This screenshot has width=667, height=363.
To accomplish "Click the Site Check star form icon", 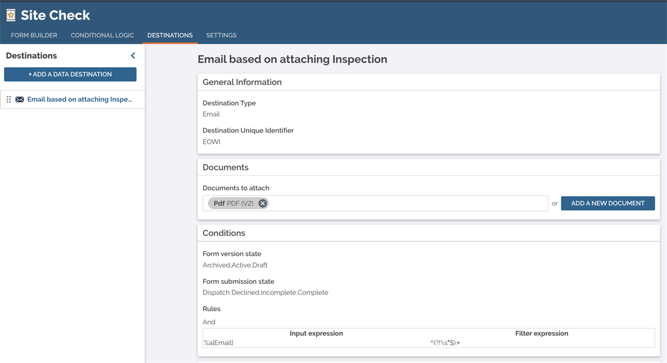I will click(x=11, y=16).
